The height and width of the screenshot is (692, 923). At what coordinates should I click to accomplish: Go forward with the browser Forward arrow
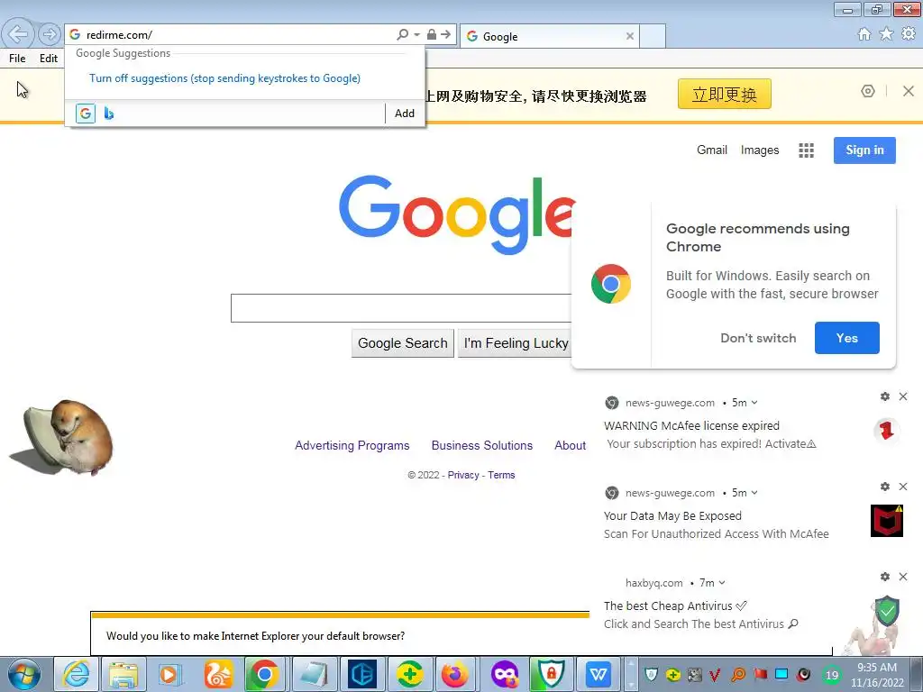pos(50,34)
